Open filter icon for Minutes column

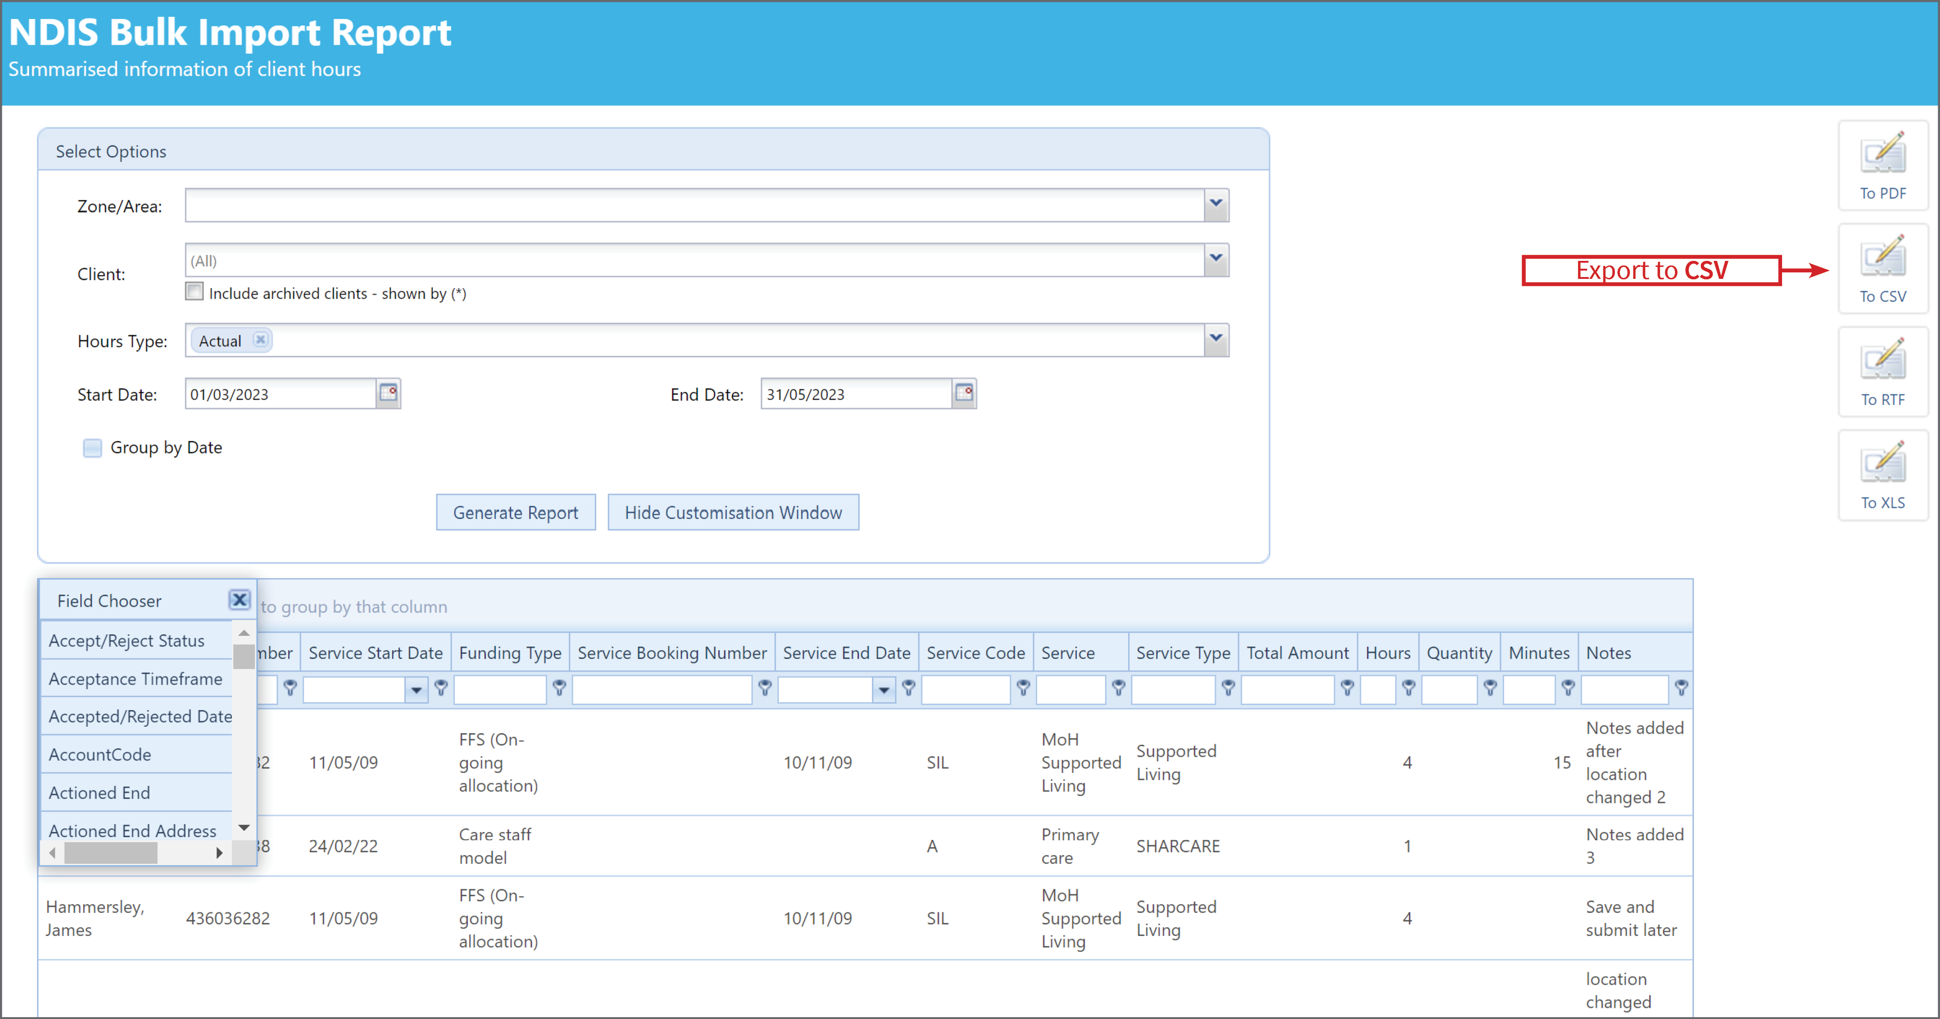point(1568,687)
